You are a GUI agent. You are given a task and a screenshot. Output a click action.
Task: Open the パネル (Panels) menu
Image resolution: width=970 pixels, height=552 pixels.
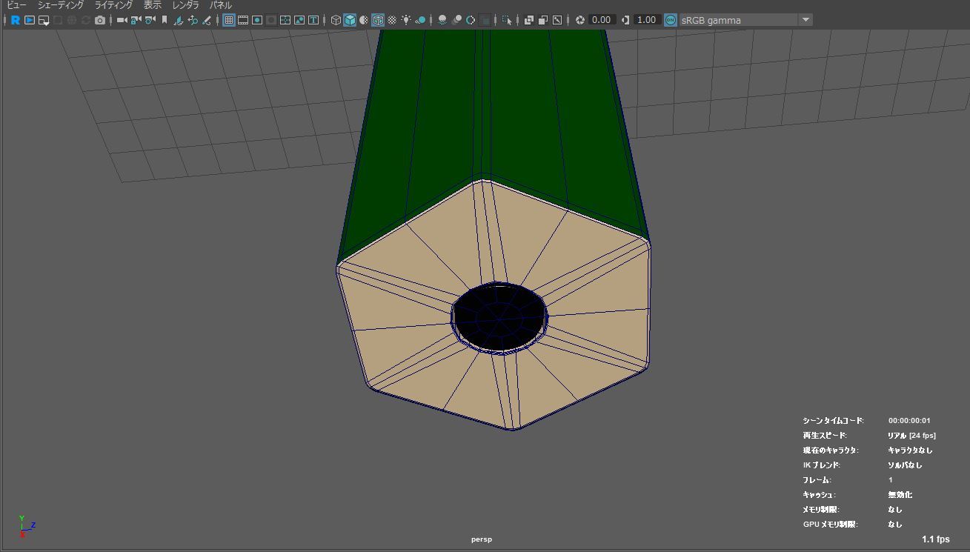221,5
